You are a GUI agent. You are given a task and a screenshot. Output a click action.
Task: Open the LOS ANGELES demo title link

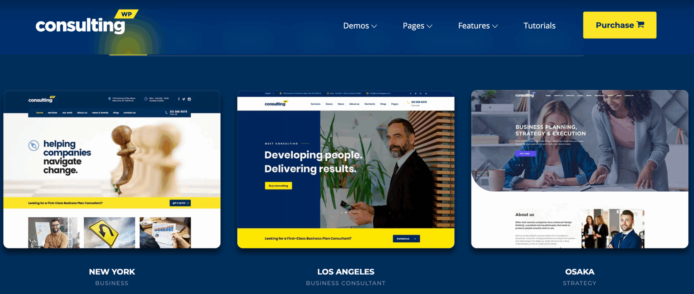tap(346, 272)
